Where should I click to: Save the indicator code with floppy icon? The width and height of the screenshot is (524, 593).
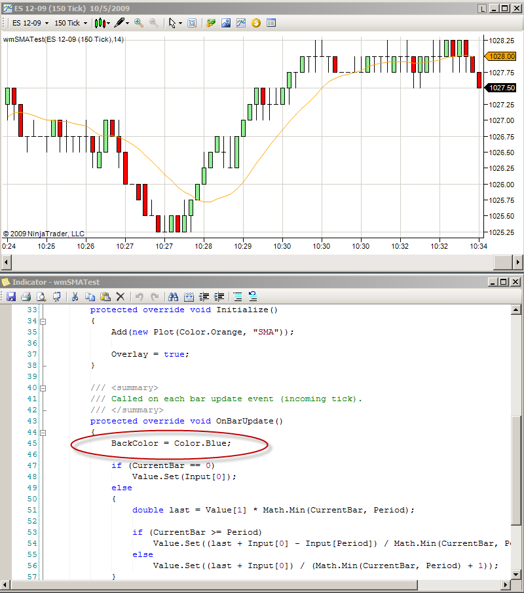[x=11, y=297]
